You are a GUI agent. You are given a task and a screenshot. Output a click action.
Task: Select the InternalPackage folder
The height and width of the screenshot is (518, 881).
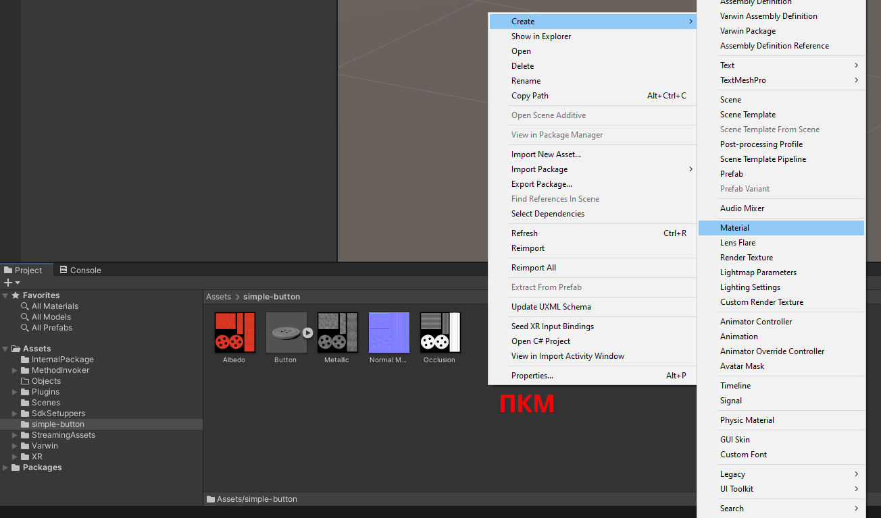(62, 359)
